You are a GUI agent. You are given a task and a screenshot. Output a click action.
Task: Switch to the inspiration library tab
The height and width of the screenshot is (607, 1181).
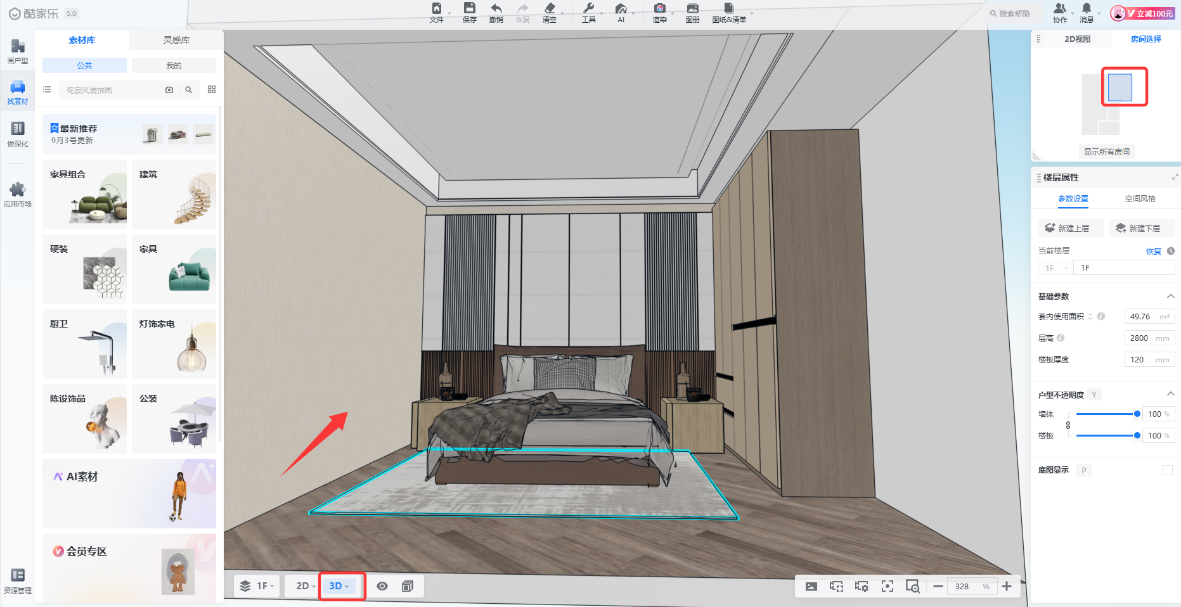coord(176,40)
